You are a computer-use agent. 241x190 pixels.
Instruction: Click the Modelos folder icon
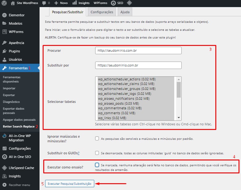tap(4, 23)
